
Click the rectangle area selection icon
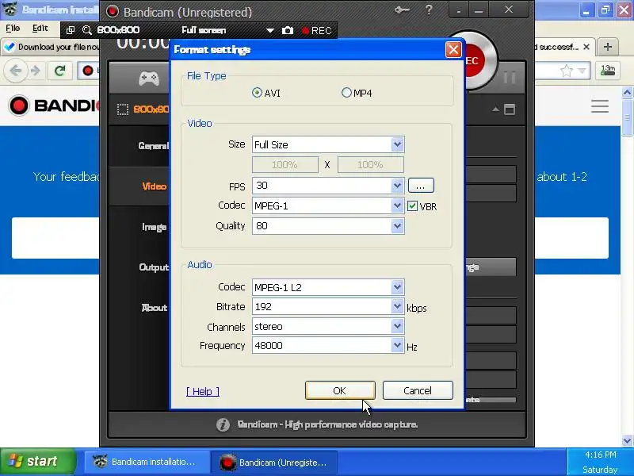(123, 109)
